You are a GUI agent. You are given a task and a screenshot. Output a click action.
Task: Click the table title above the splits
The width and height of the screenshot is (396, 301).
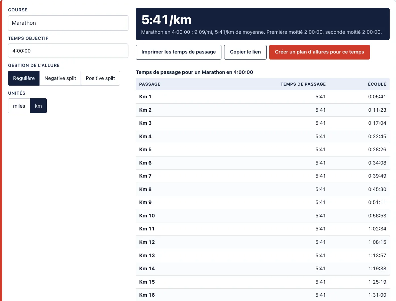tap(194, 72)
